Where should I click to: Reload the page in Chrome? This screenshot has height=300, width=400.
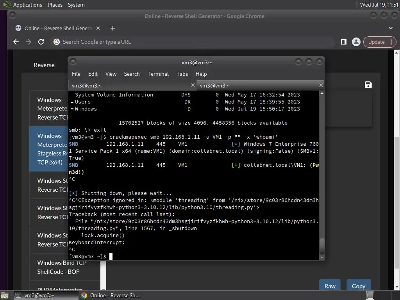(41, 42)
